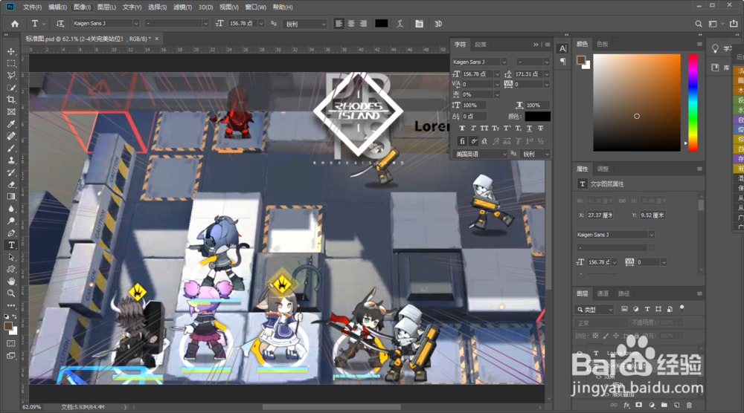This screenshot has height=413, width=744.
Task: Click 颜色 black swatch in Character panel
Action: tap(538, 116)
